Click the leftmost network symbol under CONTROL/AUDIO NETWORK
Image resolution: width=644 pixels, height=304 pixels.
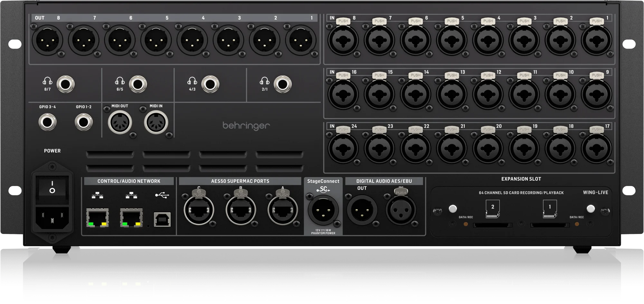click(98, 195)
